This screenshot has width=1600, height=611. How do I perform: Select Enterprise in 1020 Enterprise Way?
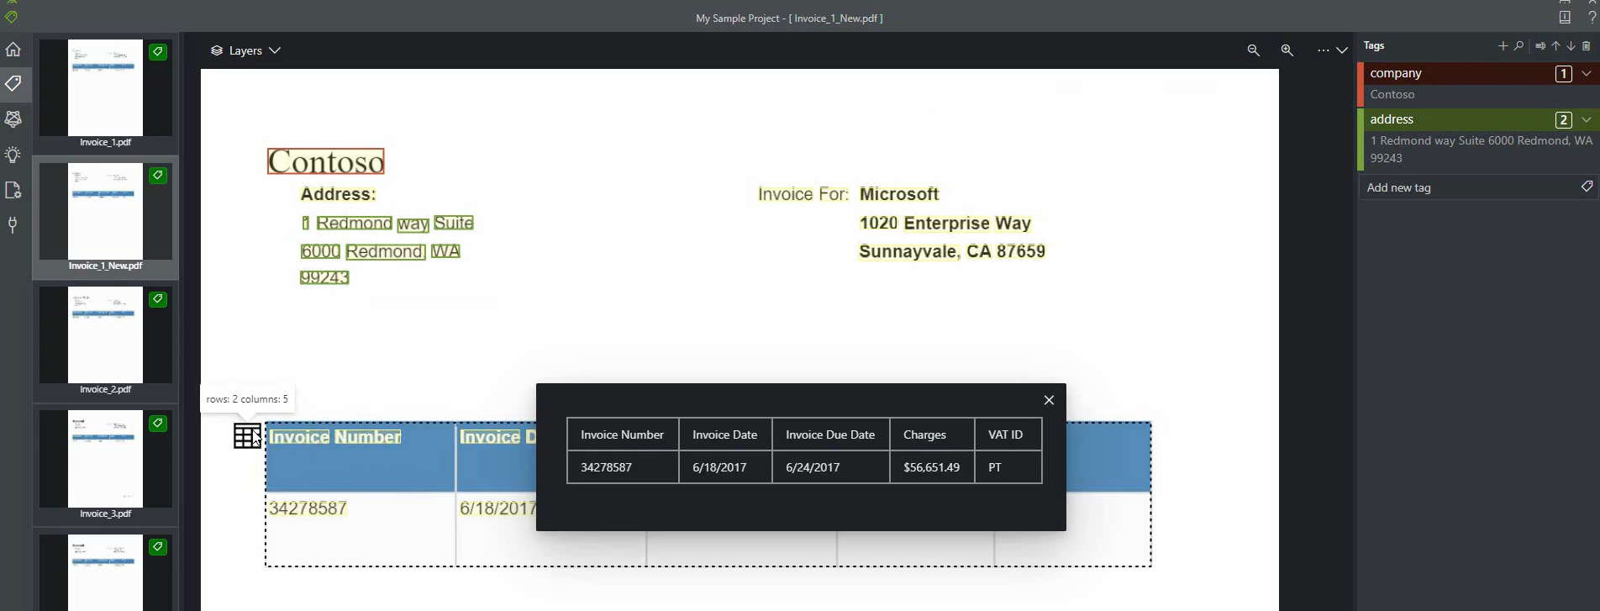click(946, 223)
